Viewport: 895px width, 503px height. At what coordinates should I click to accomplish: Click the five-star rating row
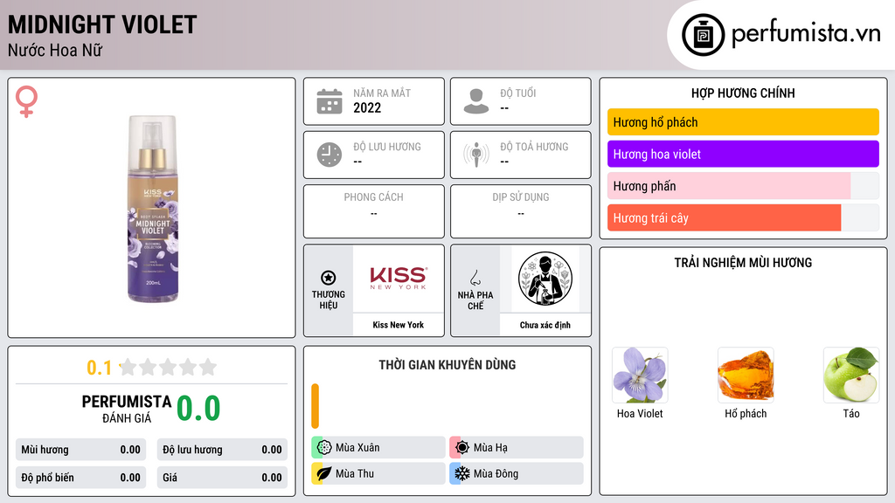168,367
